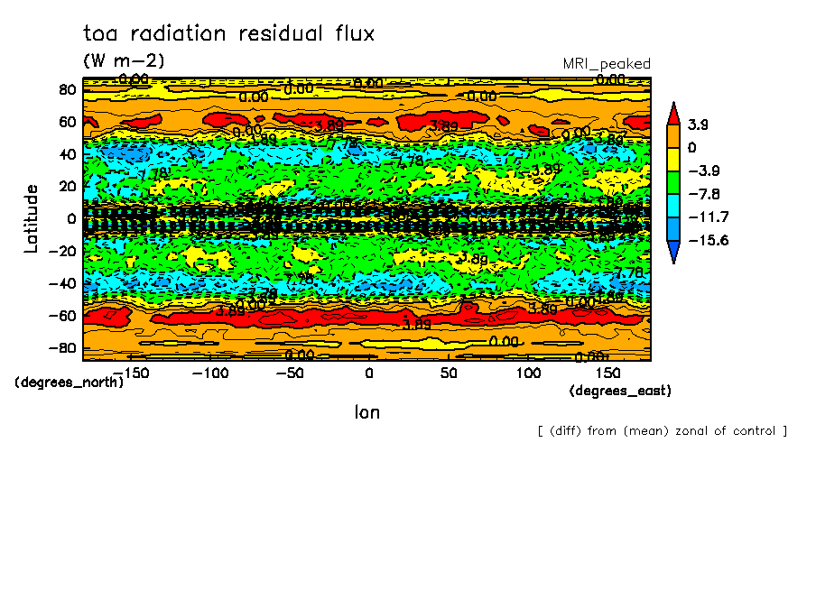
Task: Click the cyan colorbar segment
Action: coord(673,206)
